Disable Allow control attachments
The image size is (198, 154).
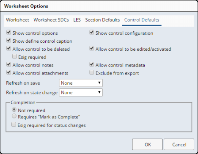pyautogui.click(x=8, y=72)
